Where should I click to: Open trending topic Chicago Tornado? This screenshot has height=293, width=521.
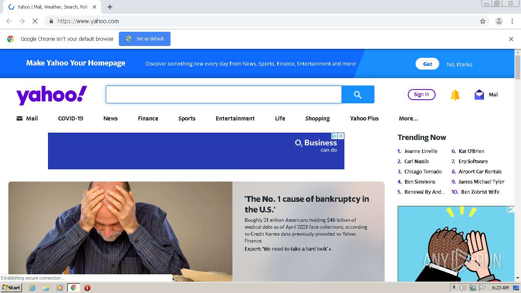tap(423, 171)
